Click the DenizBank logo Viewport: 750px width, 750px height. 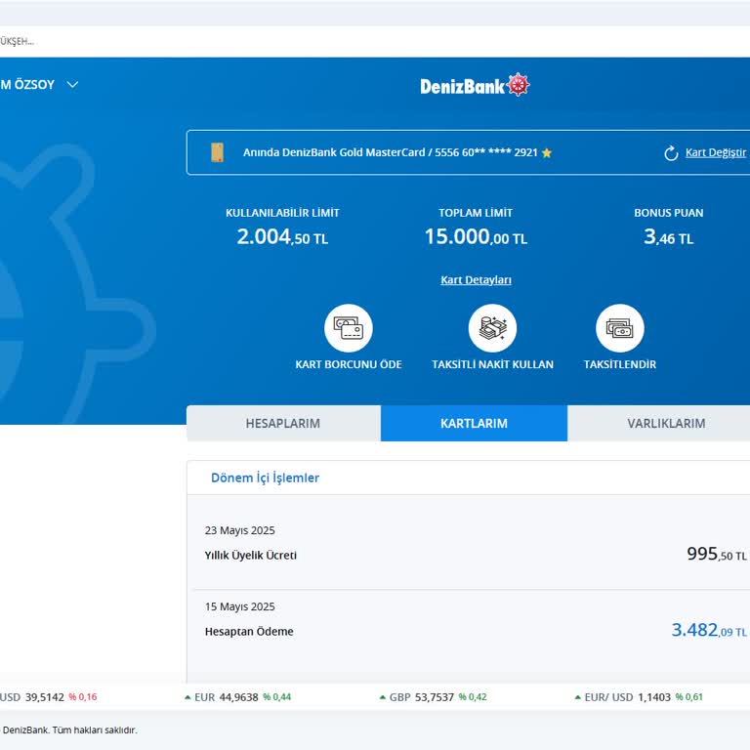[x=475, y=86]
